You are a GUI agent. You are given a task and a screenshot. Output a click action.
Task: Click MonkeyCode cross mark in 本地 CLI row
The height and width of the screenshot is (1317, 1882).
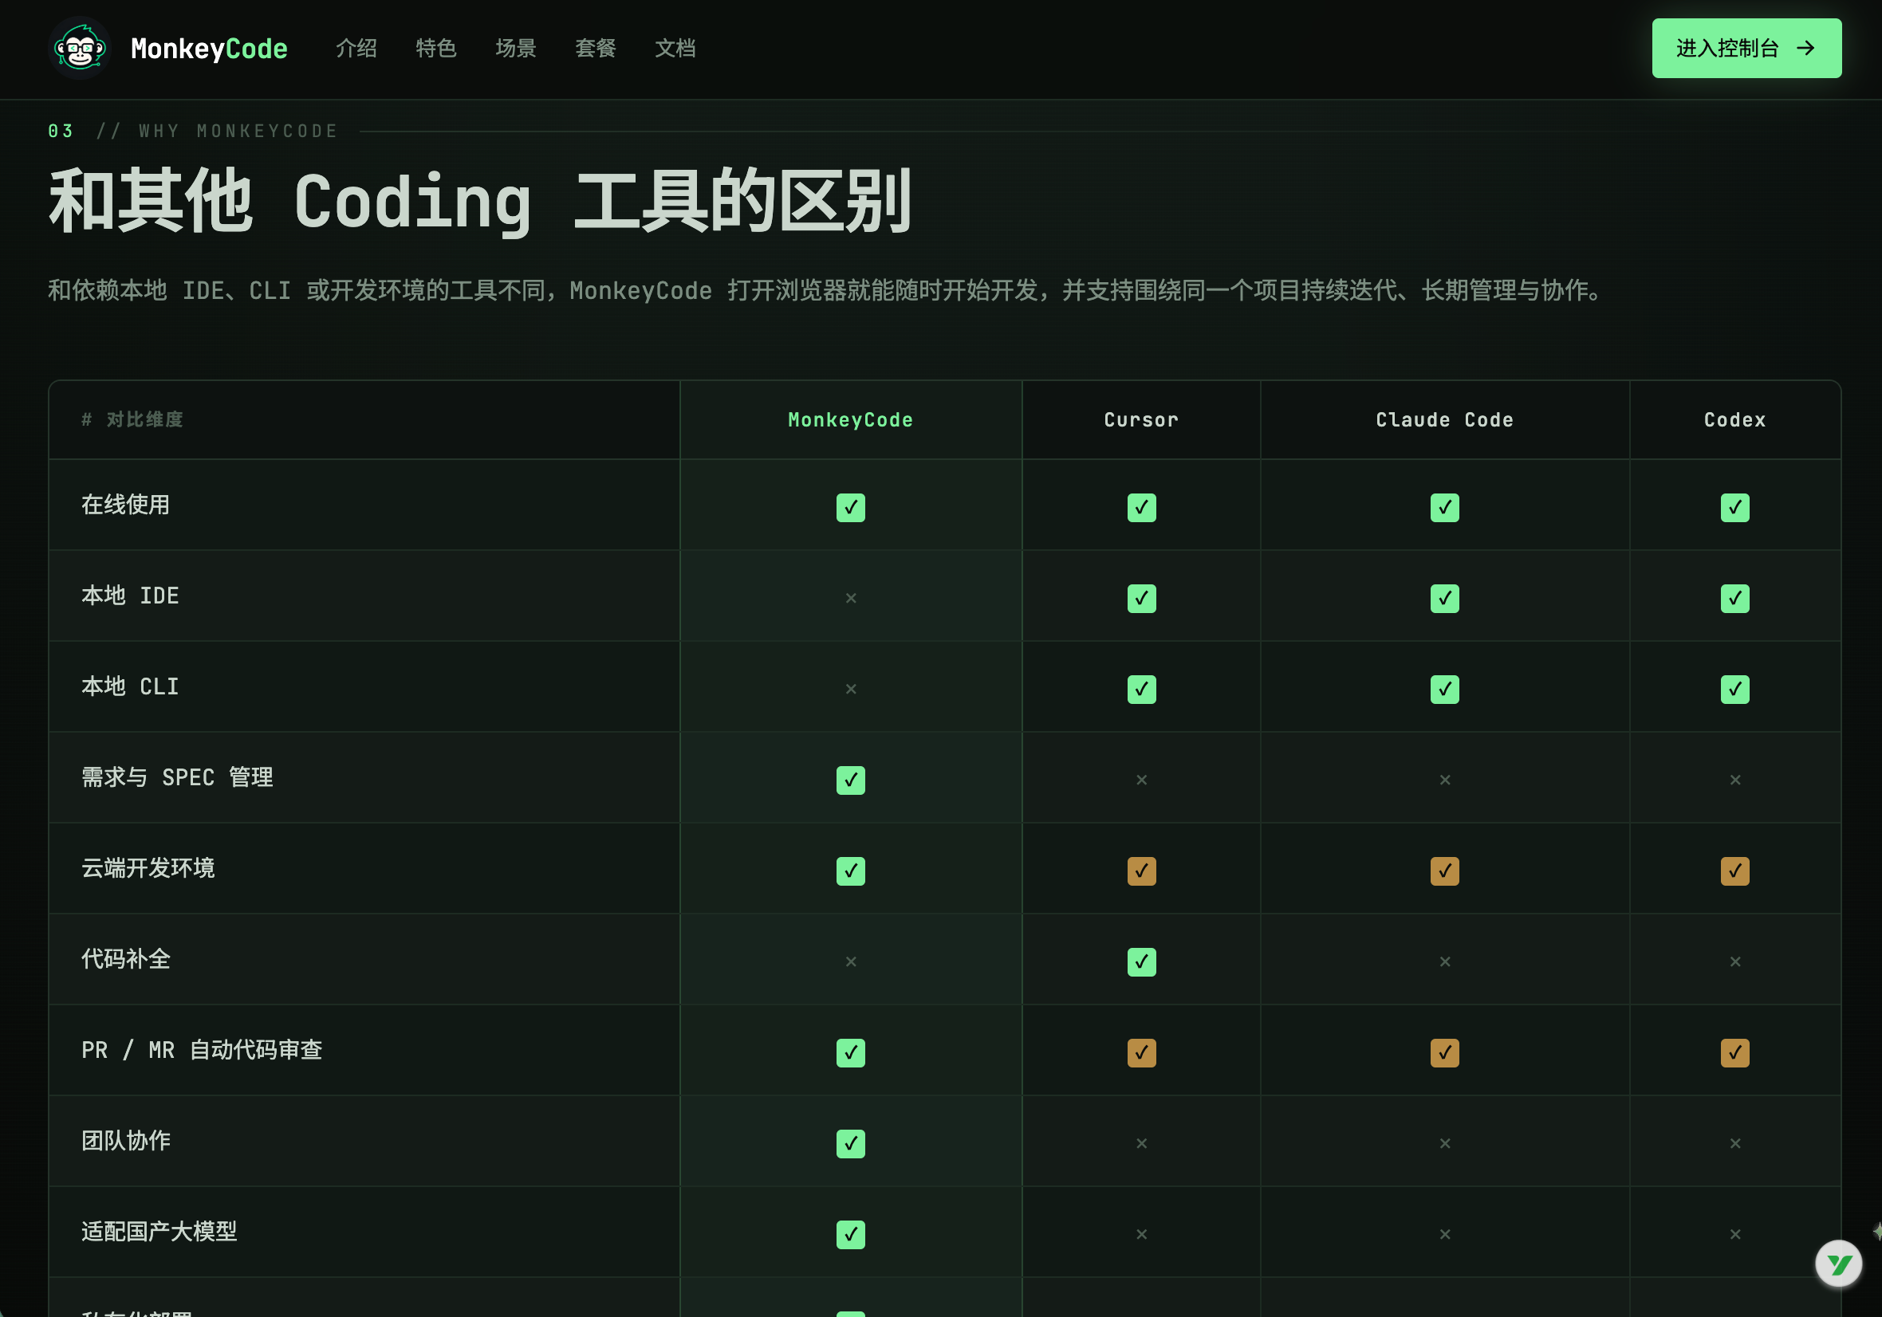850,690
